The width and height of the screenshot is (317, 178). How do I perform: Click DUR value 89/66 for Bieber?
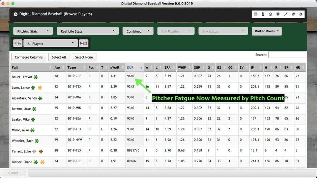point(132,161)
